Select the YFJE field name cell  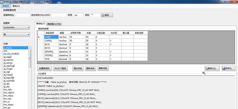51,59
